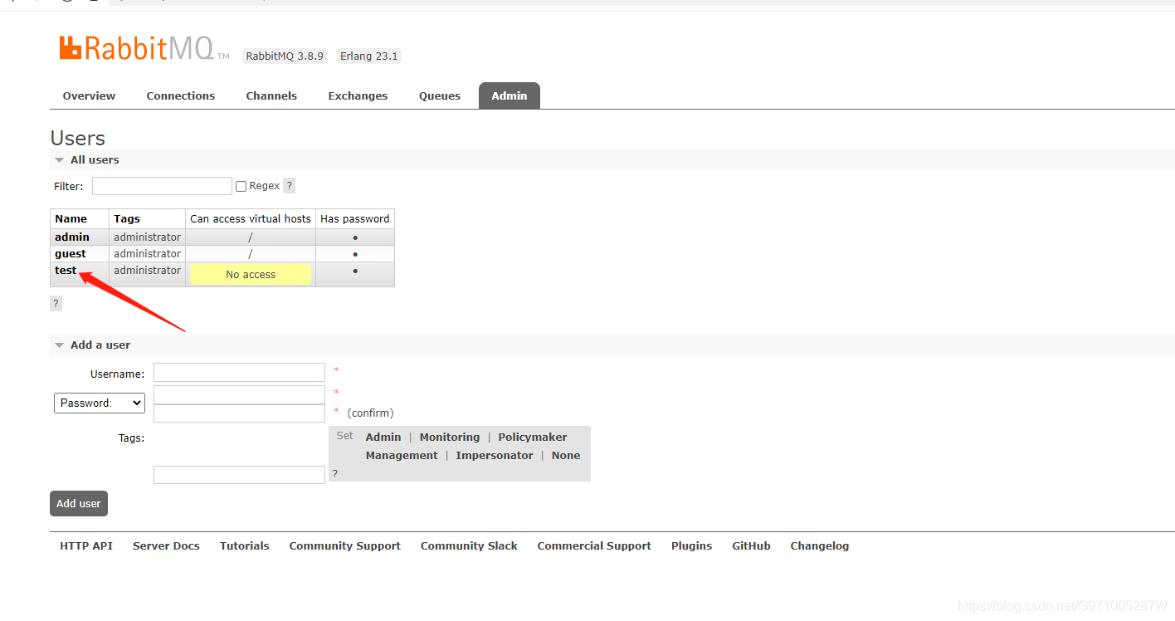Click the Filter input field
Viewport: 1175px width, 621px height.
161,185
